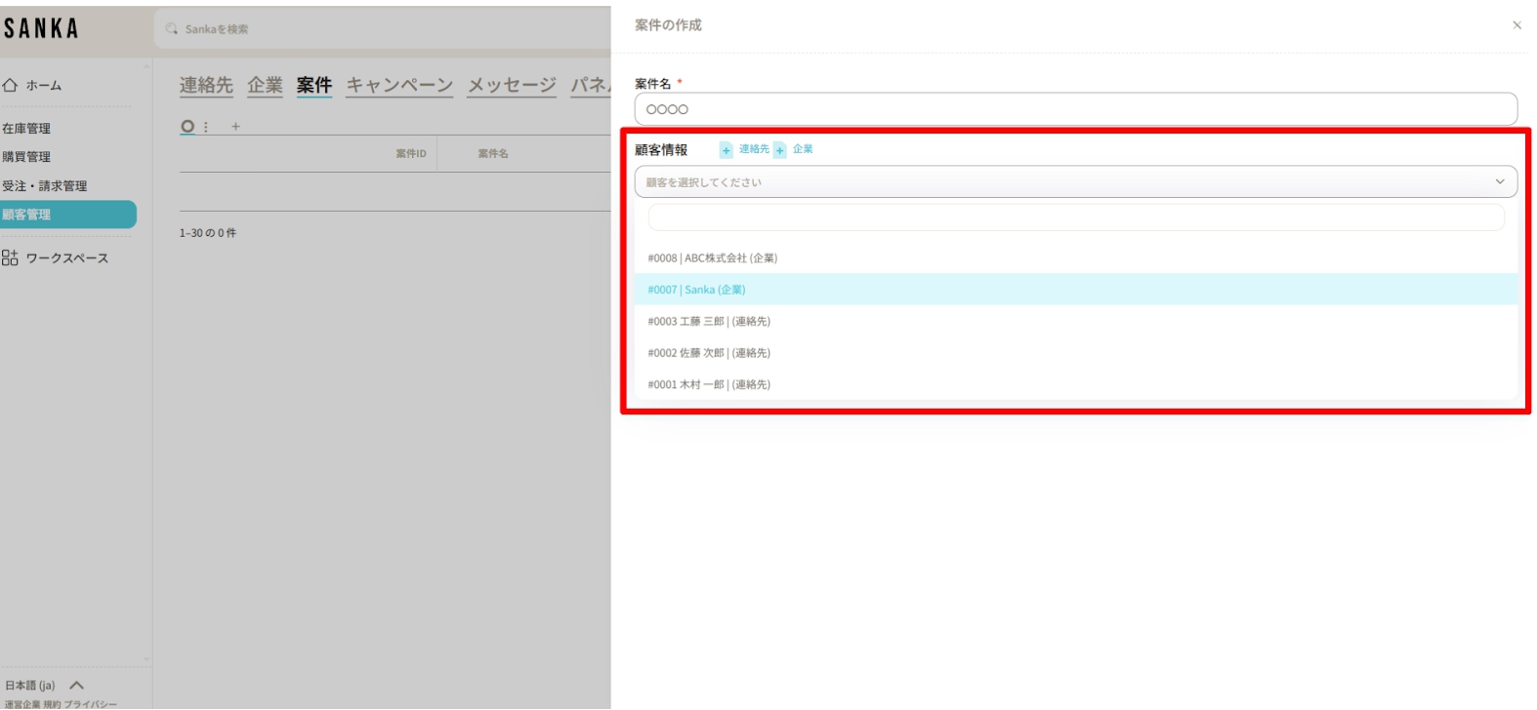Click the ワークスペース grid icon

(10, 257)
